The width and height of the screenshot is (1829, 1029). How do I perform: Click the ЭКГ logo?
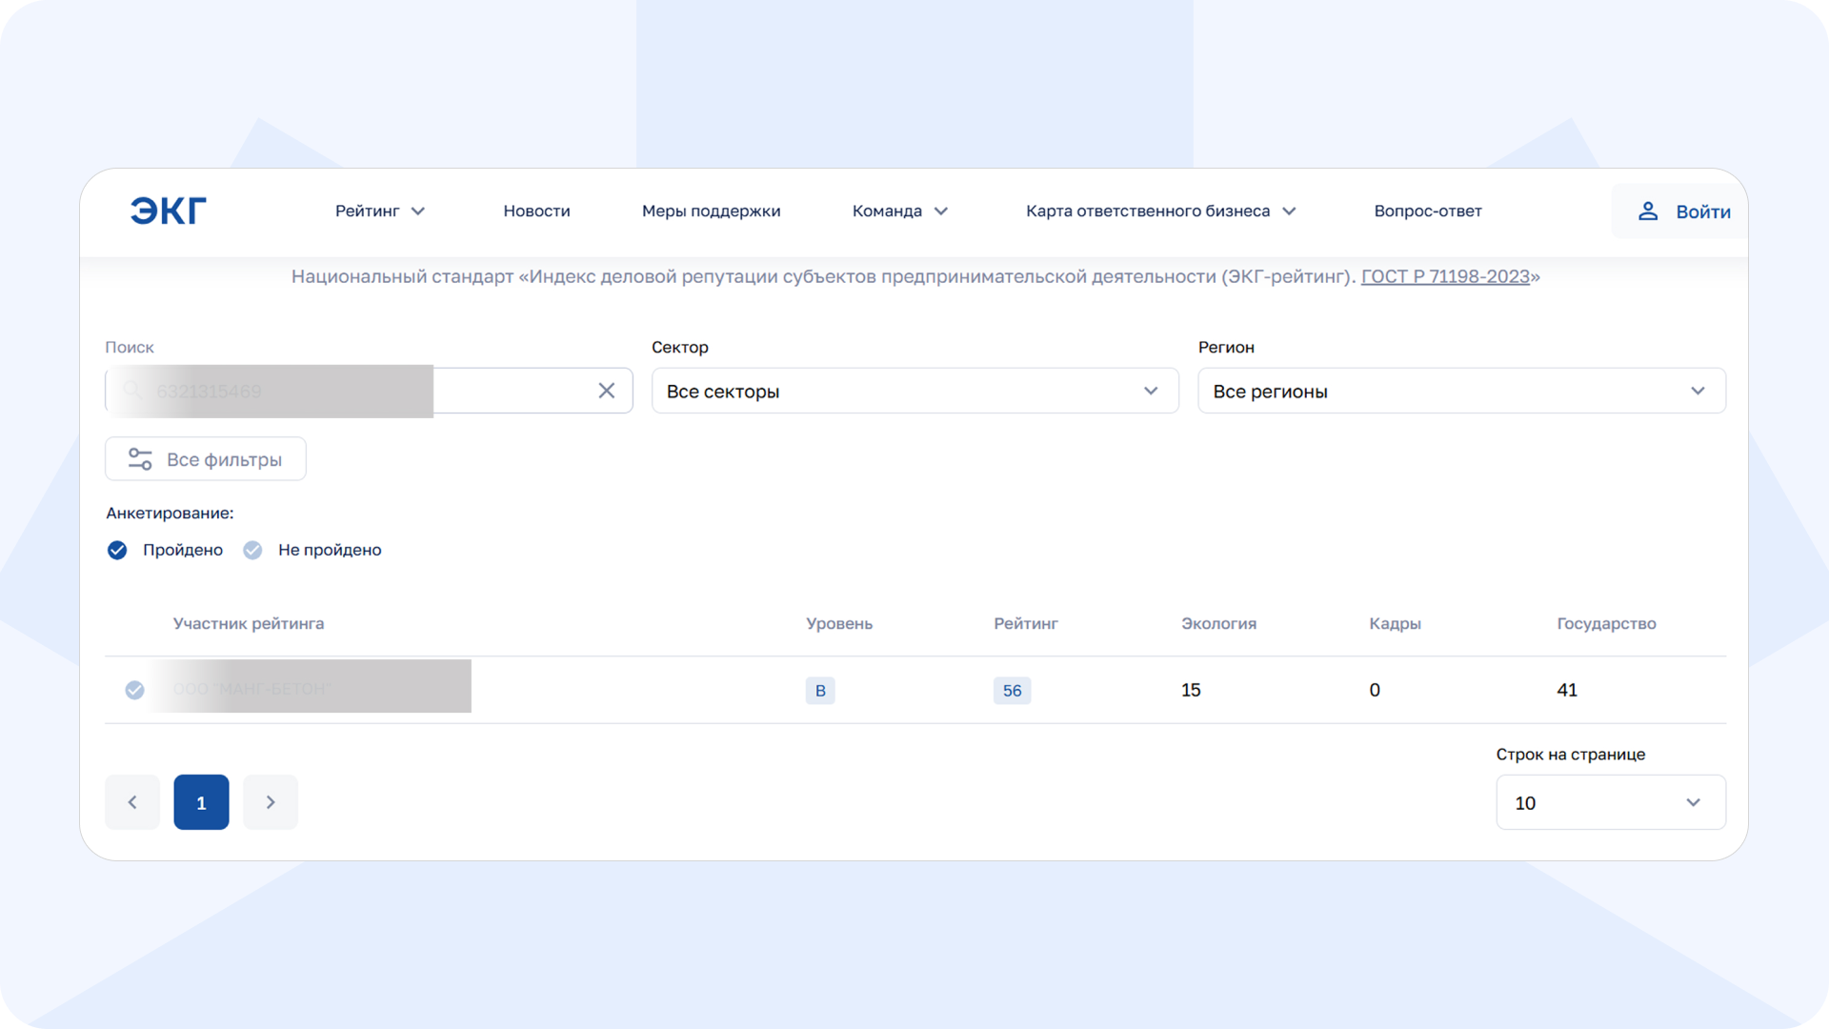[168, 211]
